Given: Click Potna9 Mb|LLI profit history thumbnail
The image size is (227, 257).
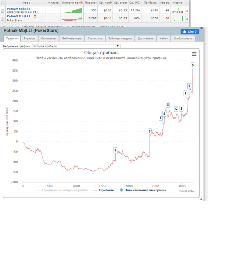Looking at the screenshot, I should pos(72,18).
